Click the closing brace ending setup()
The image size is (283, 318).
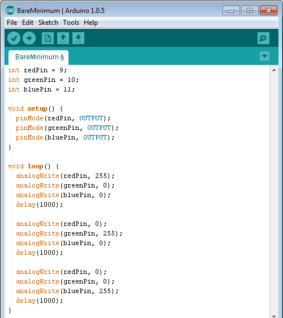(10, 147)
